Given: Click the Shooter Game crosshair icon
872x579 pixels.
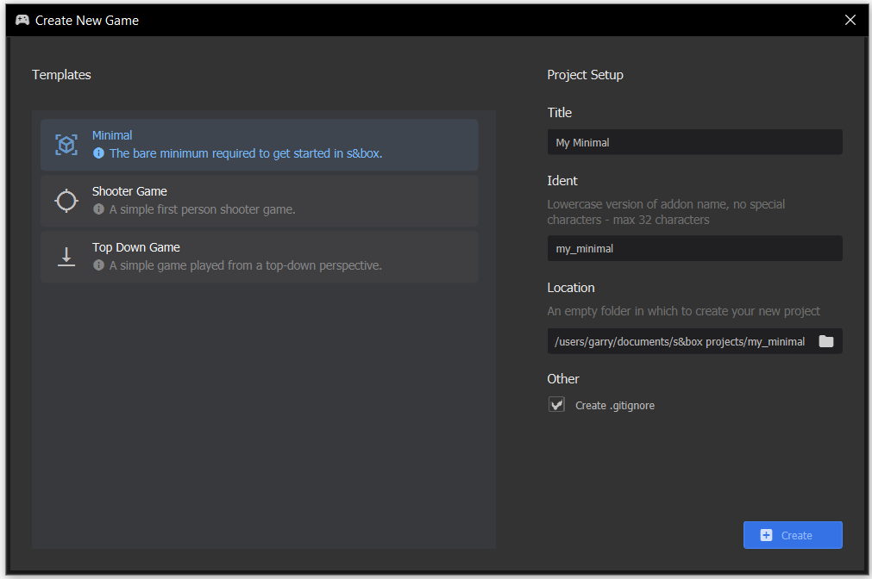Looking at the screenshot, I should tap(66, 201).
